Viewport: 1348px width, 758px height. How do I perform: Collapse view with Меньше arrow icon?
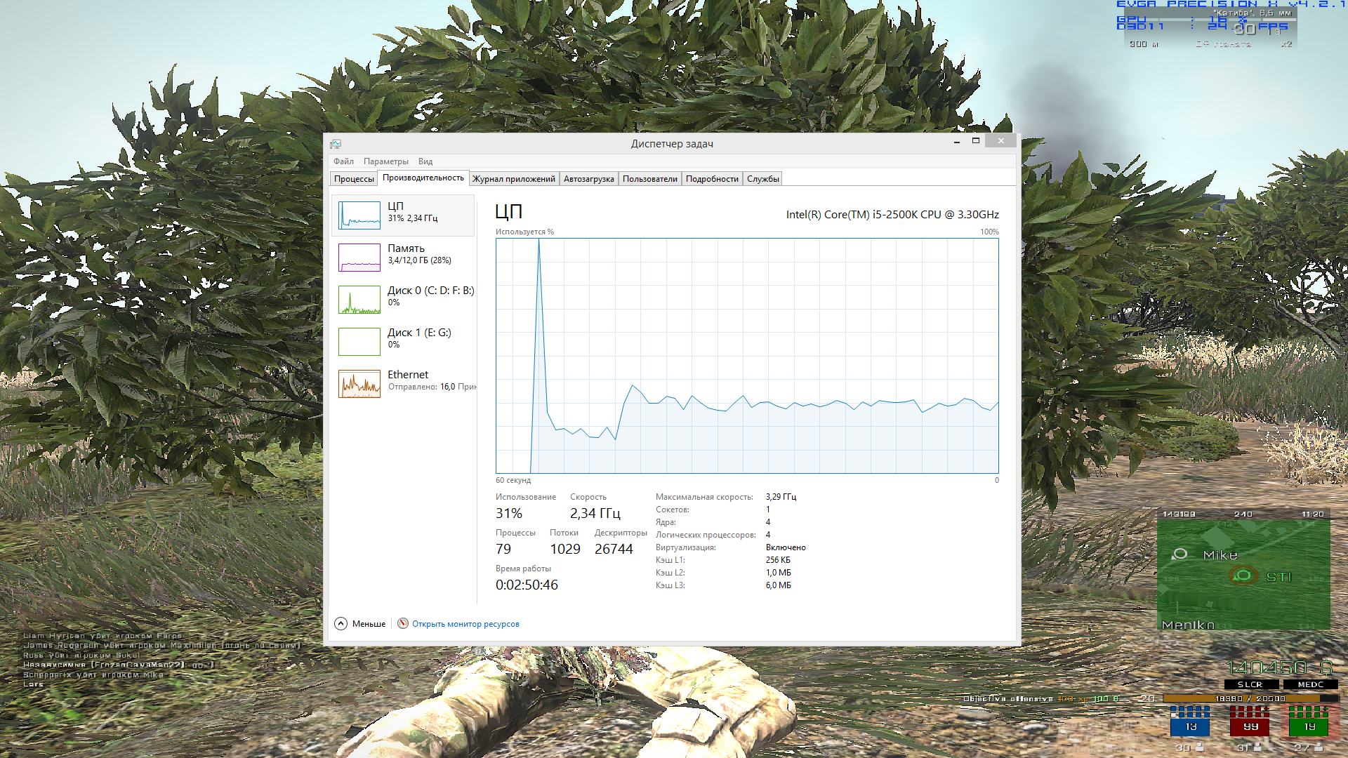pyautogui.click(x=341, y=623)
